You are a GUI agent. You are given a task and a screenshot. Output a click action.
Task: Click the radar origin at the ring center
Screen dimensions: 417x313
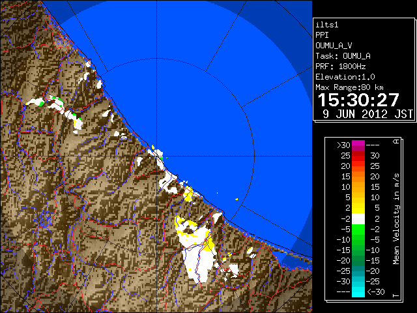[157, 156]
